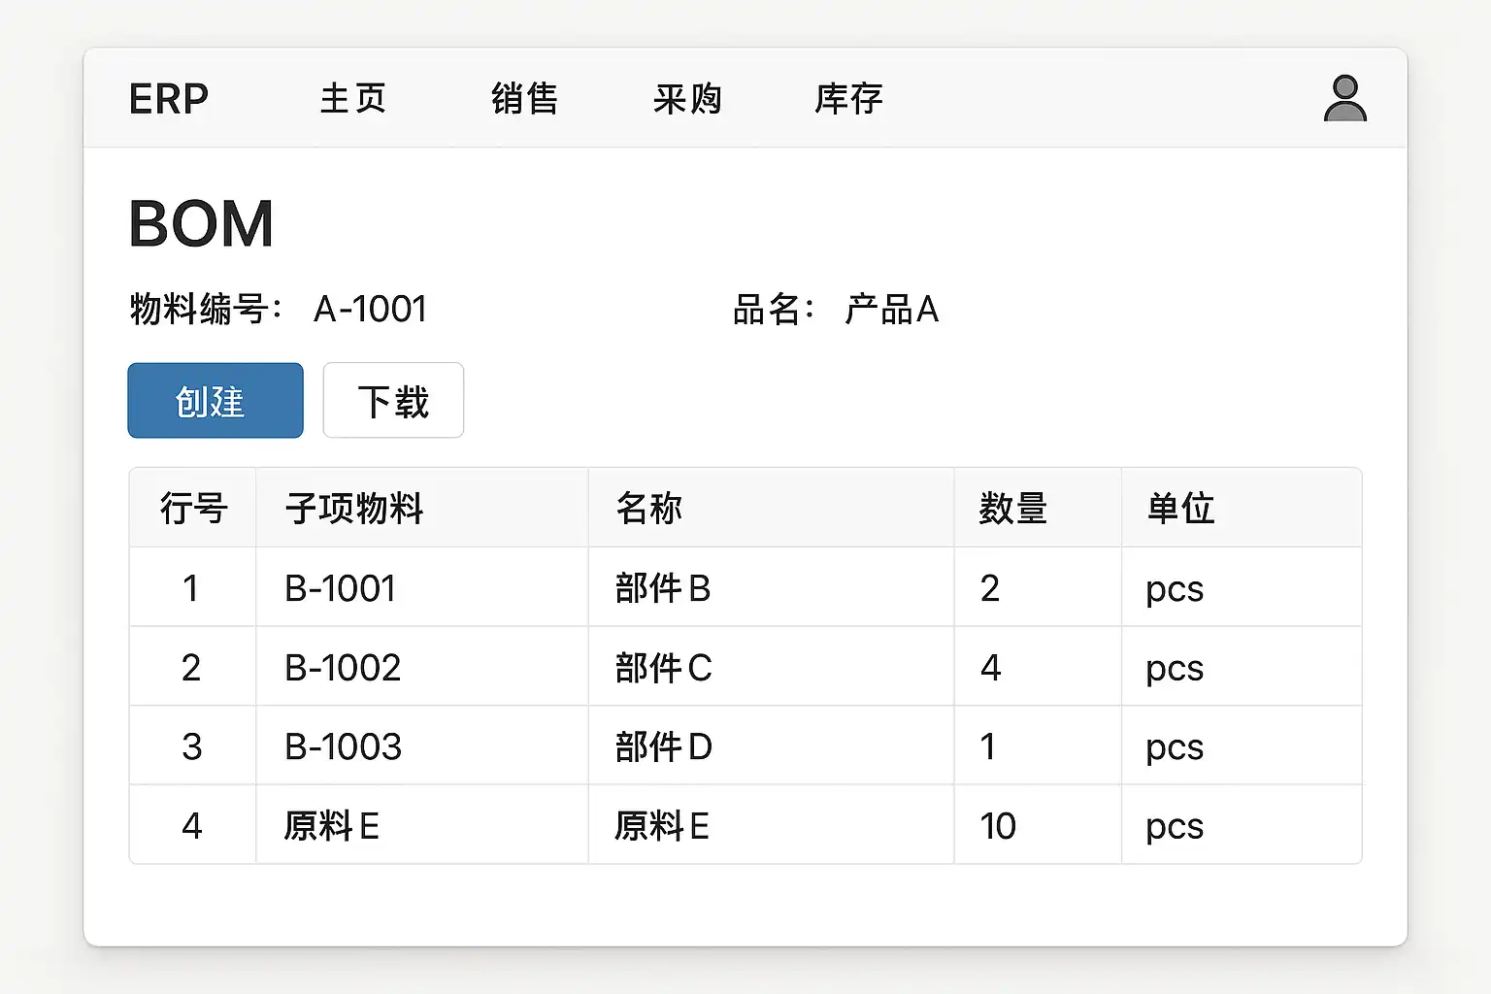The image size is (1491, 994).
Task: Click the quantity 10 cell
Action: tap(998, 826)
